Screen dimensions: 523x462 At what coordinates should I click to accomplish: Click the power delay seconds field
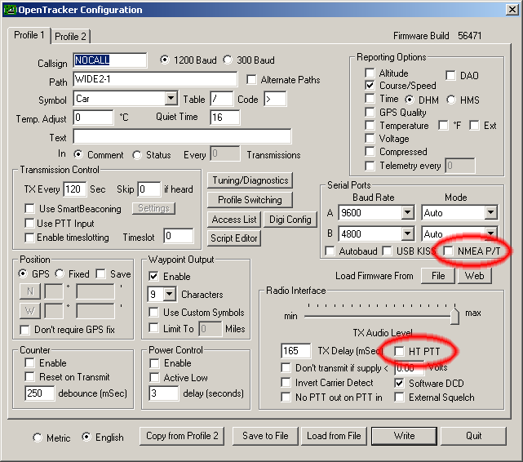164,393
